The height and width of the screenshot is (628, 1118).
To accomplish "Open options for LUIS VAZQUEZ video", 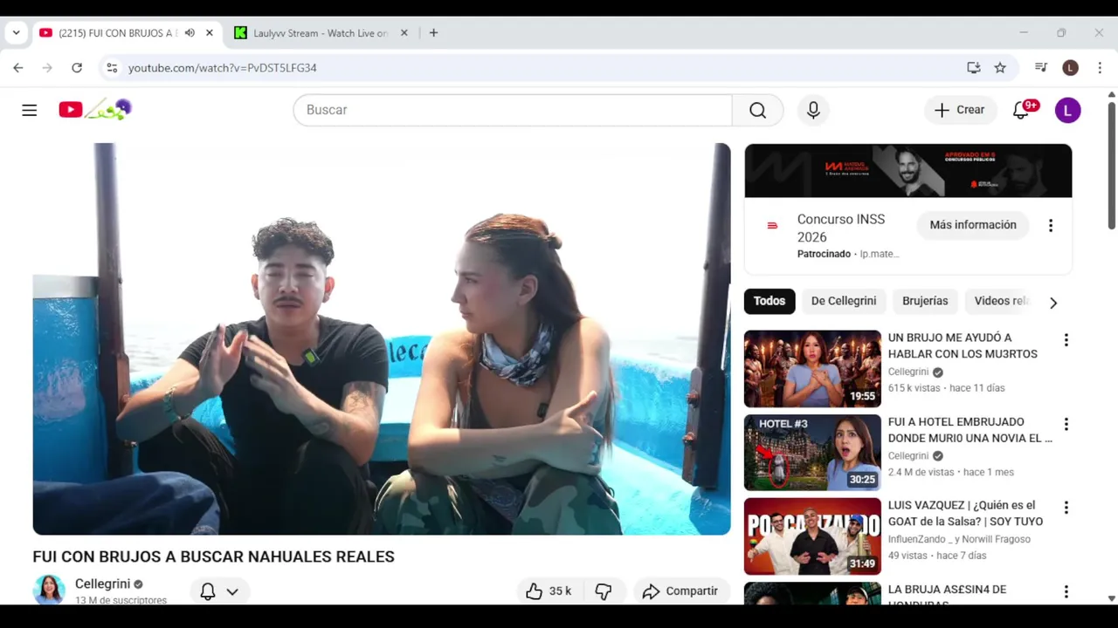I will 1066,508.
